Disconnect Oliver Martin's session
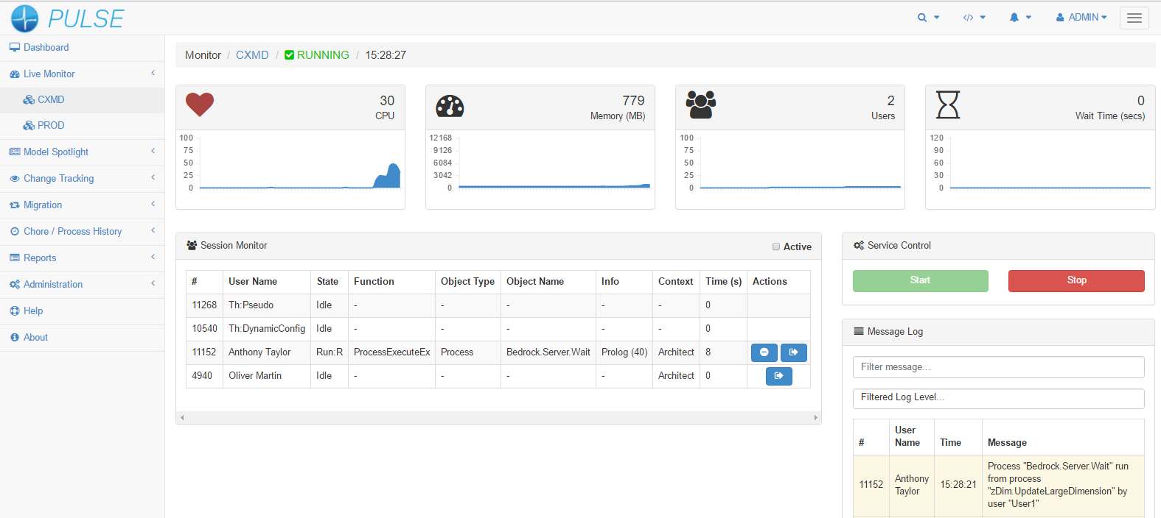1161x518 pixels. click(x=778, y=376)
